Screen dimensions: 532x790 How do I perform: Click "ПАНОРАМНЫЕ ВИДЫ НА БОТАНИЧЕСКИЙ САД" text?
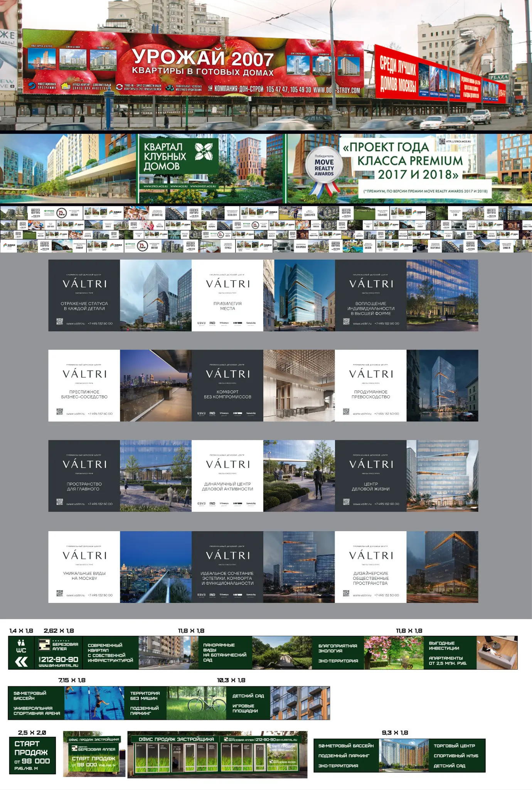coord(224,652)
